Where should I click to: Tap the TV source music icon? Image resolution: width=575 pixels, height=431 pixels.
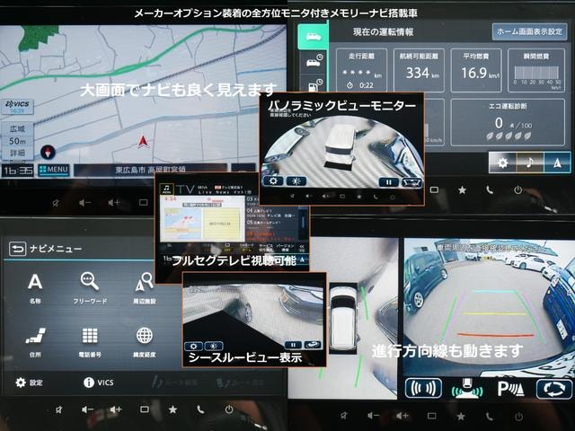pos(167,189)
